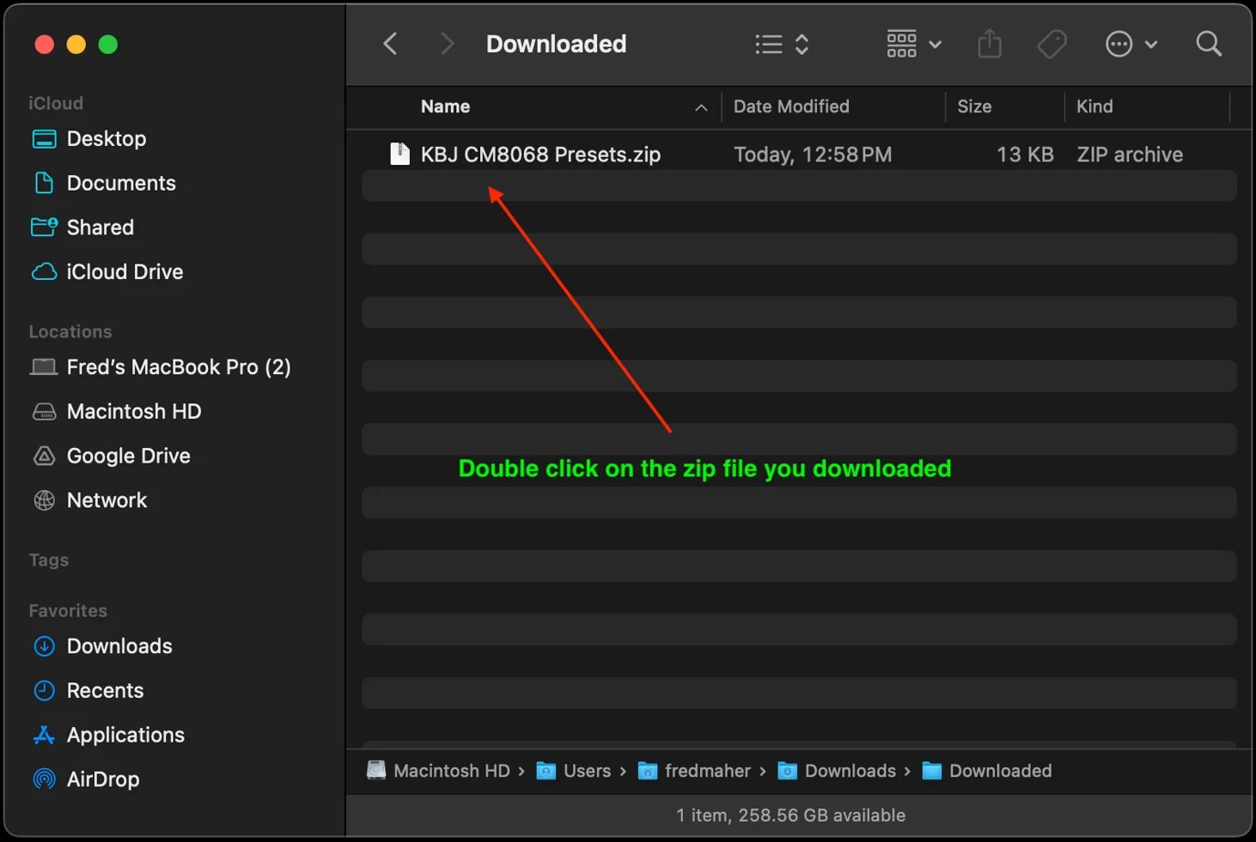Open Applications in Favorites
Viewport: 1256px width, 842px height.
coord(125,735)
